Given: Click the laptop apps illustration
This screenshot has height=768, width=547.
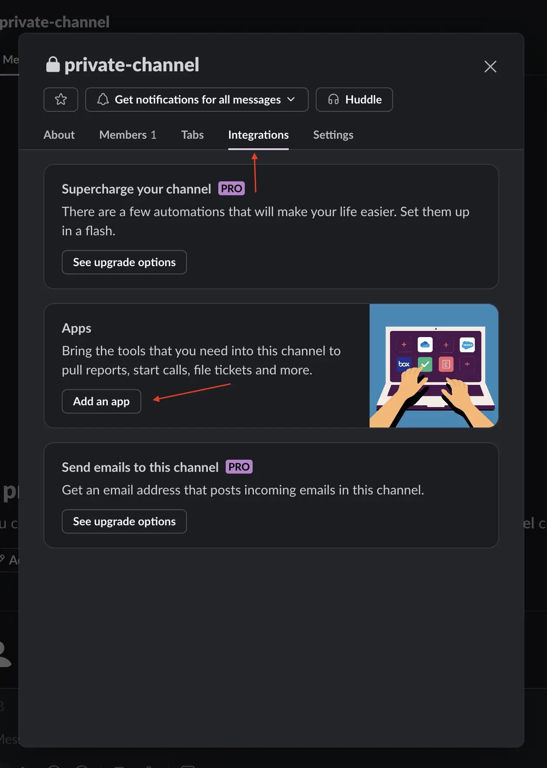Looking at the screenshot, I should tap(434, 366).
